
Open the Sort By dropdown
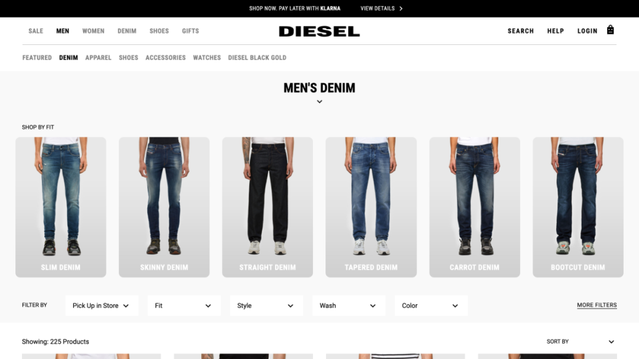(580, 341)
